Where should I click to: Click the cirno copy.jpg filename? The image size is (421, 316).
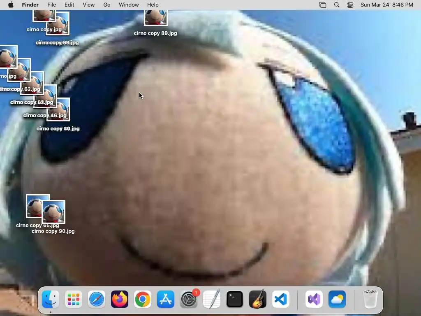[44, 30]
